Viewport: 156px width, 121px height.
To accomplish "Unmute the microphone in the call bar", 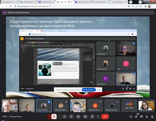I will [x=54, y=117].
